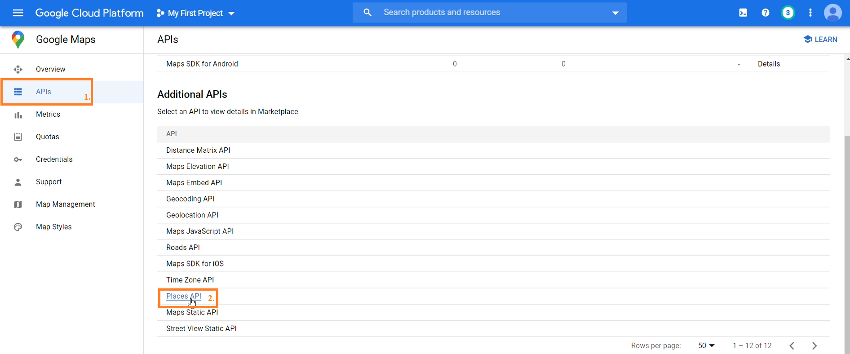The image size is (850, 354).
Task: Open Maps Elevation API row
Action: (x=493, y=167)
